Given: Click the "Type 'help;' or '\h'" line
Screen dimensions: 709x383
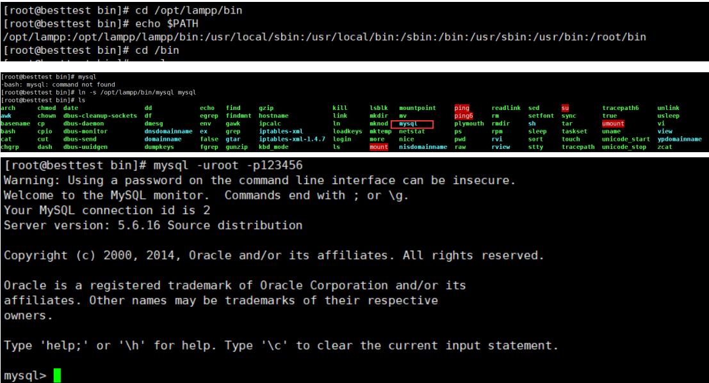Looking at the screenshot, I should (x=281, y=345).
